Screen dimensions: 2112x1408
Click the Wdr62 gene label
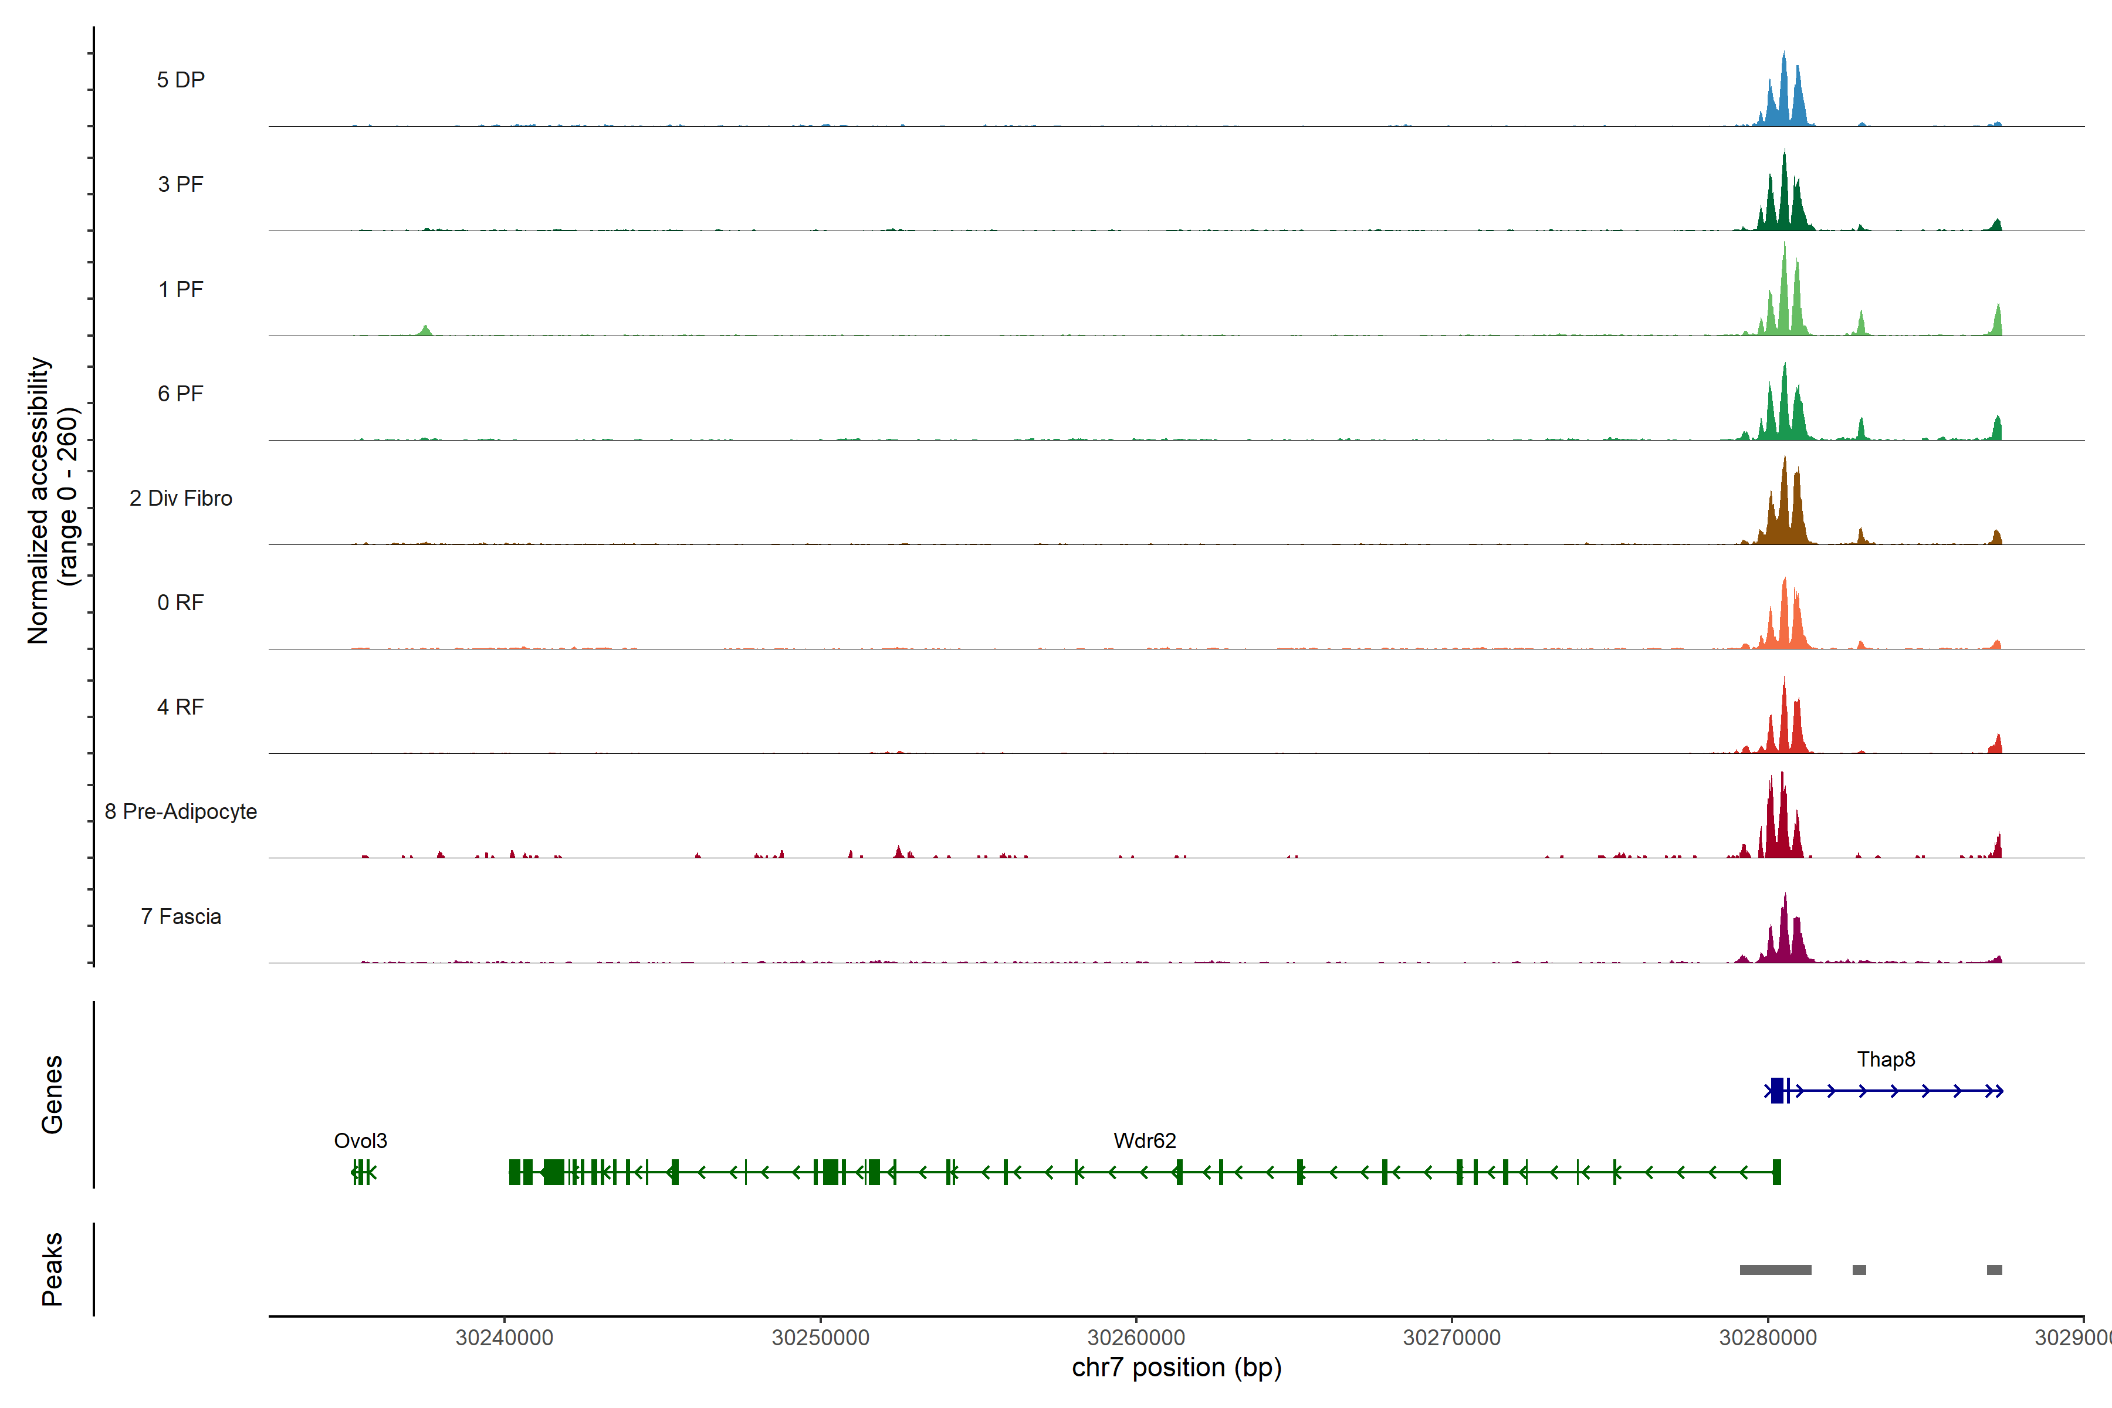click(1144, 1141)
